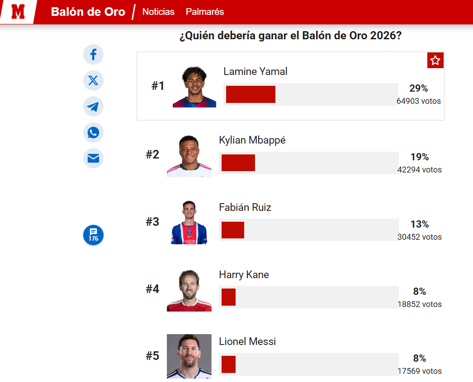
Task: Select Harry Kane's player photo
Action: tap(189, 290)
